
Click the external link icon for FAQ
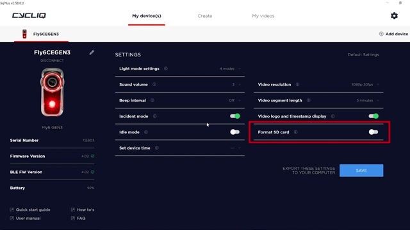point(72,218)
